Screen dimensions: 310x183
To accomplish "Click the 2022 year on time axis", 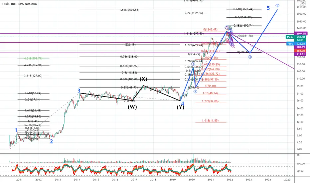I will tap(230, 180).
